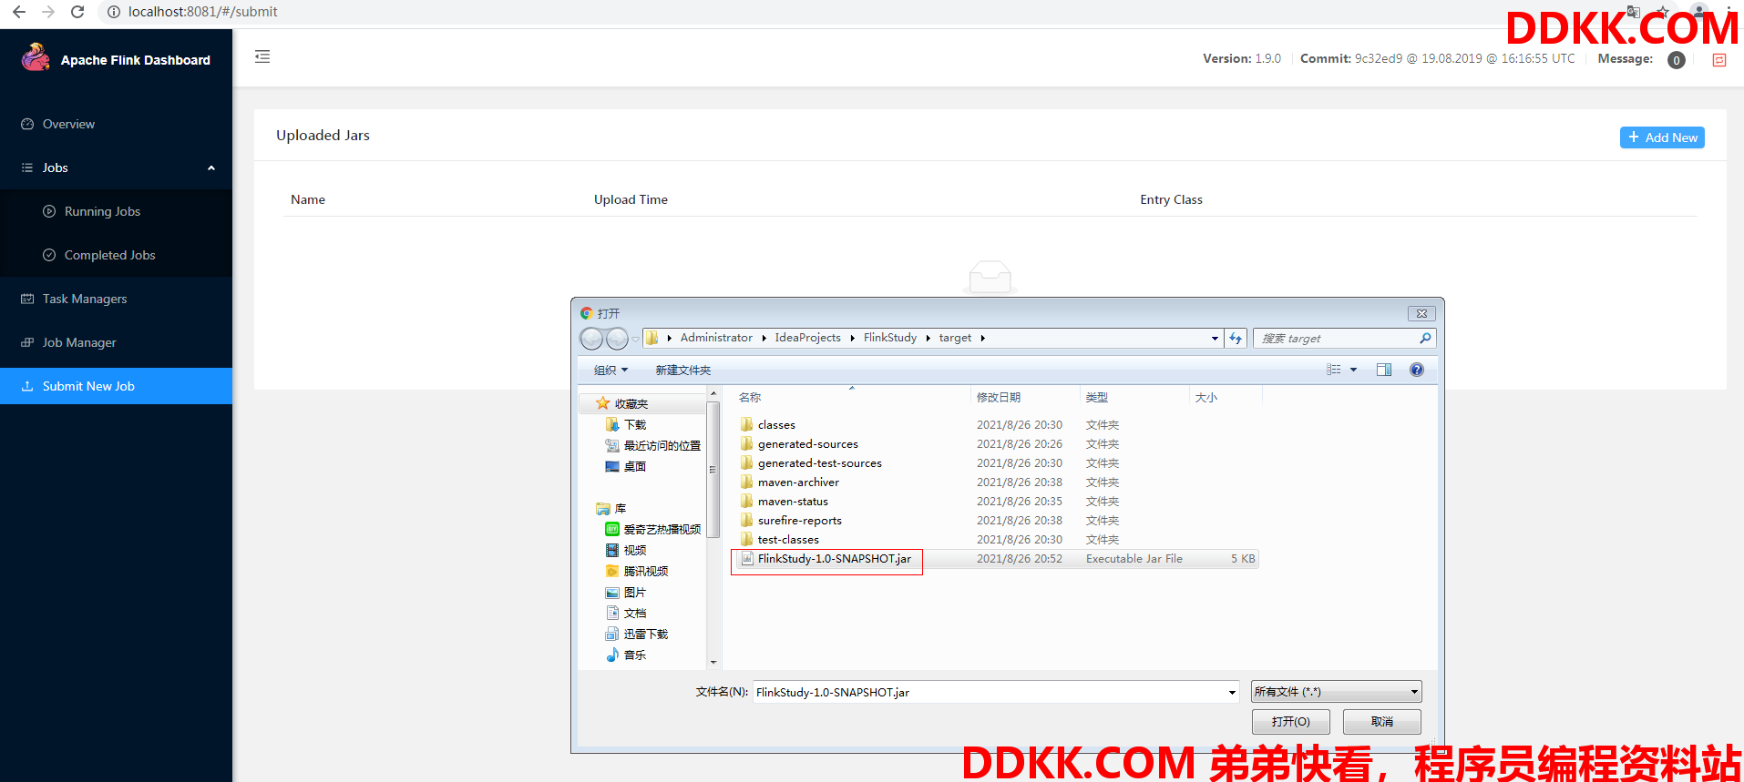Viewport: 1744px width, 782px height.
Task: Toggle the sidebar collapse icon
Action: [x=262, y=56]
